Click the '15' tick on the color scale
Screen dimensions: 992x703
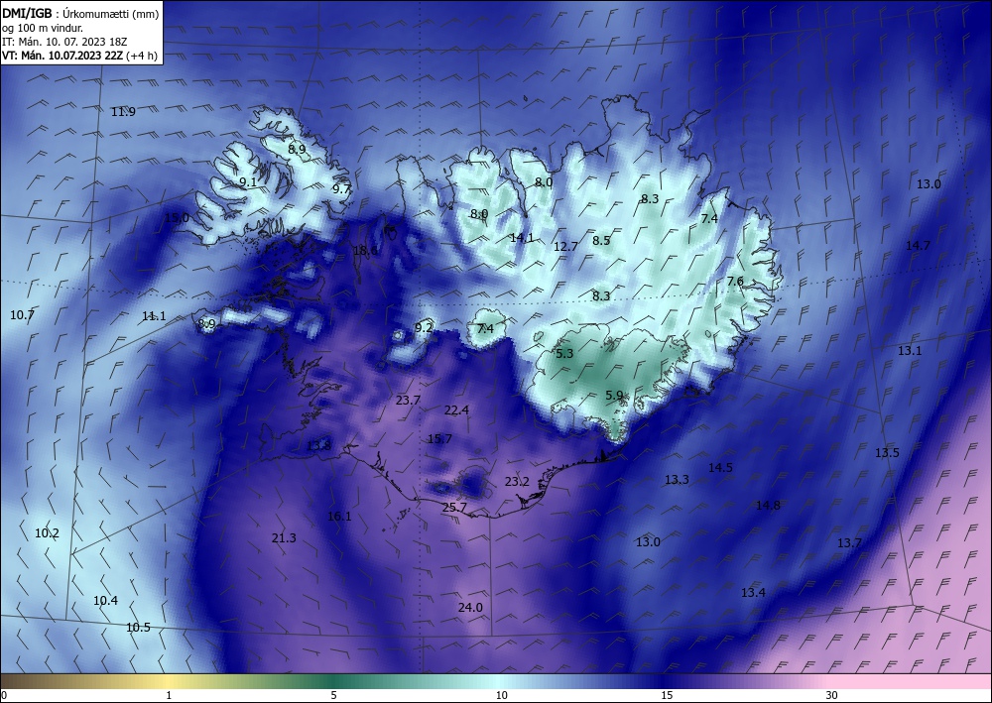[x=667, y=695]
